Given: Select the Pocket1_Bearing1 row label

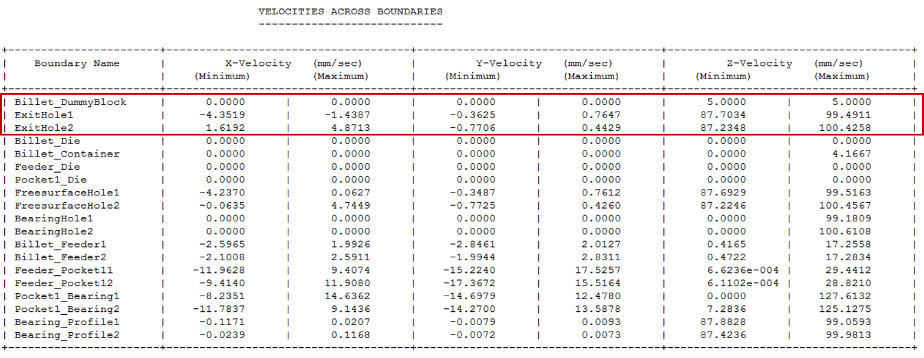Looking at the screenshot, I should (67, 296).
